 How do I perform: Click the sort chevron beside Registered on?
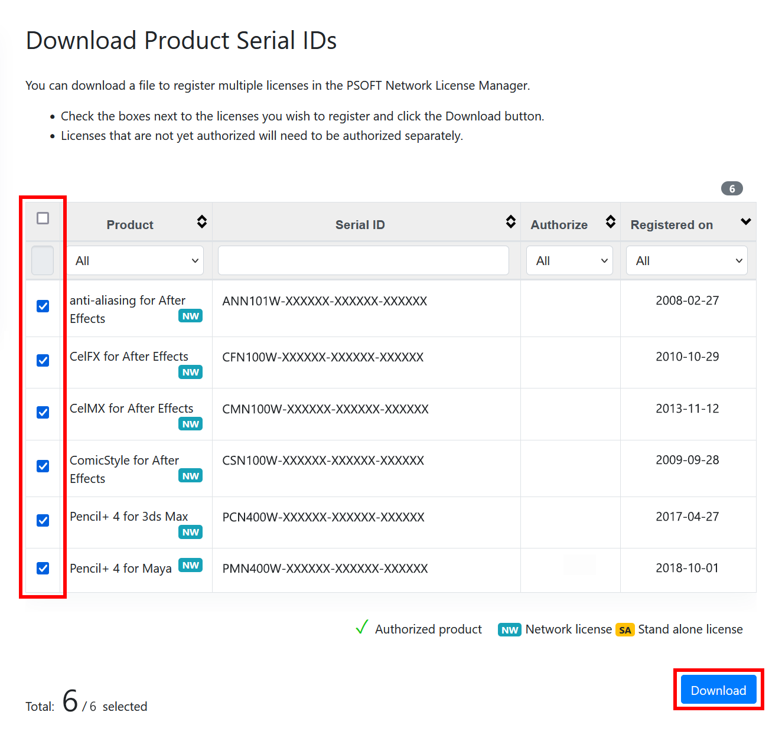[745, 222]
